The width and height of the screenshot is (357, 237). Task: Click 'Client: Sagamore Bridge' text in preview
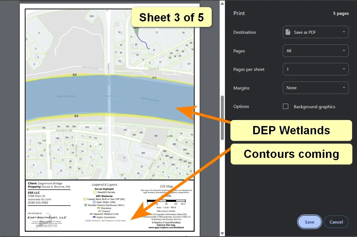pos(45,183)
